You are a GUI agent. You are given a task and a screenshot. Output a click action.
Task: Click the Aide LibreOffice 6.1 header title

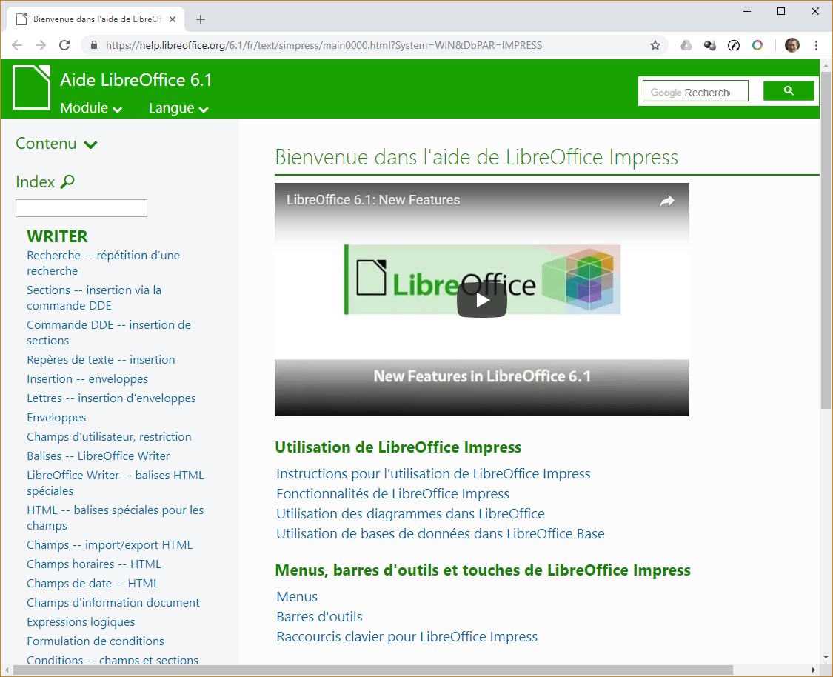(x=136, y=80)
